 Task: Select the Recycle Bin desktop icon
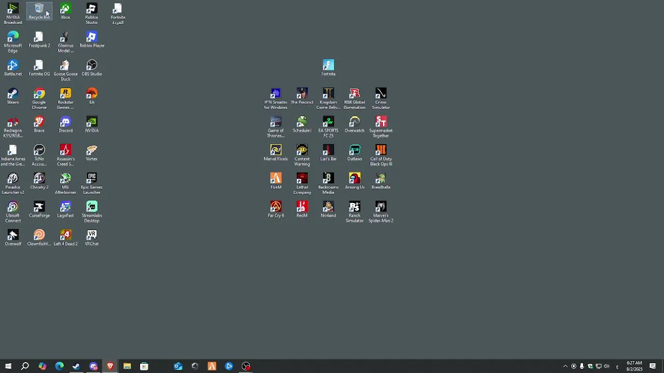[39, 11]
